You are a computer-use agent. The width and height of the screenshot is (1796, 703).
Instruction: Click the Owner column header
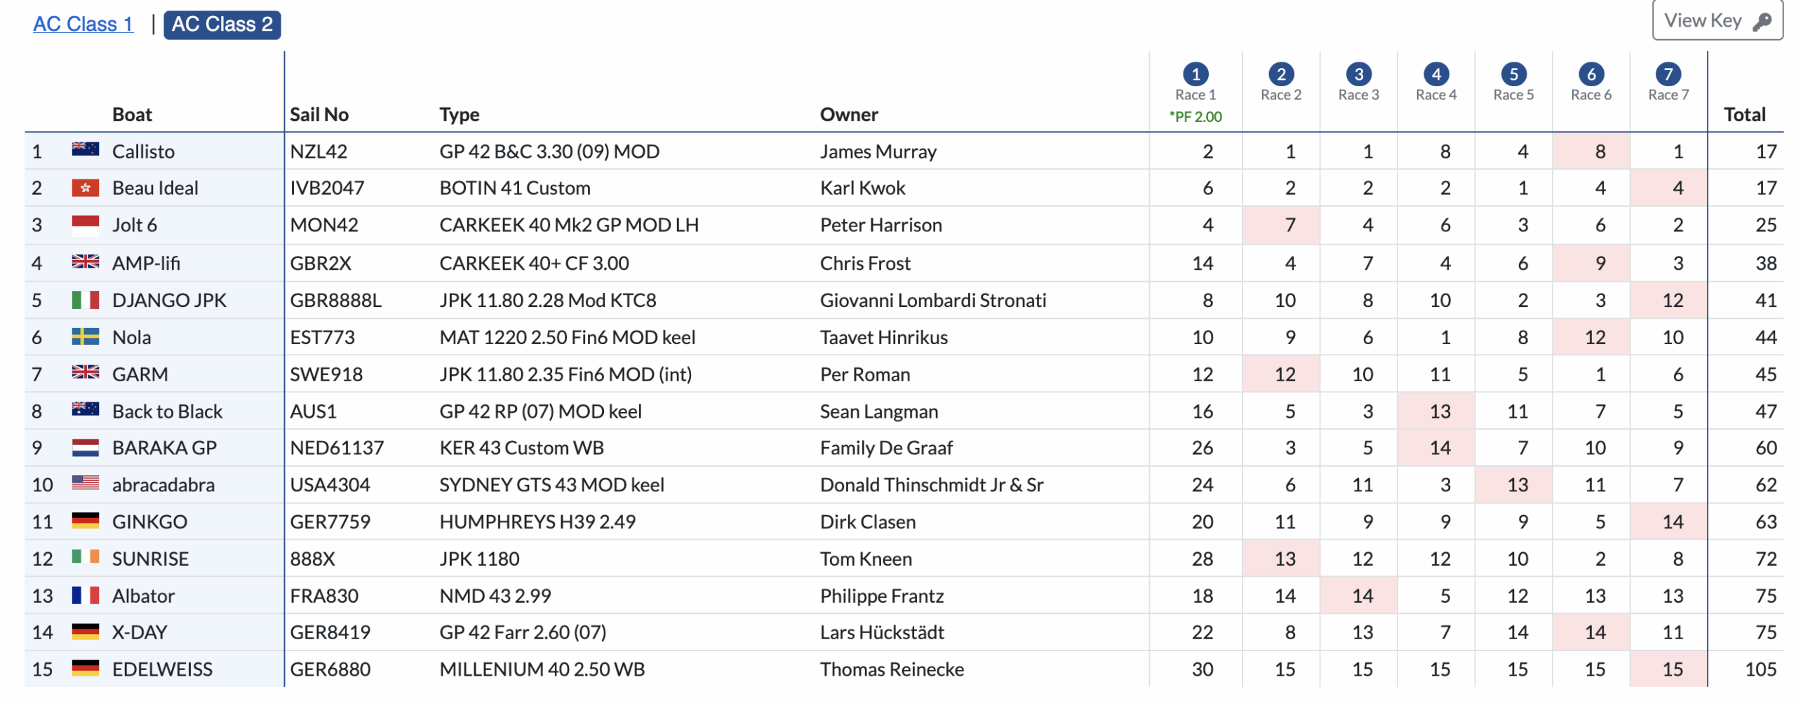[849, 114]
